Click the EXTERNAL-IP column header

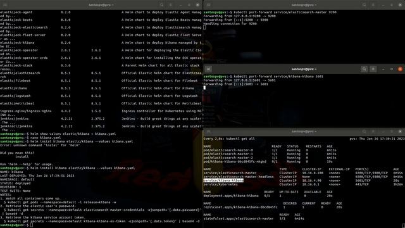(339, 169)
